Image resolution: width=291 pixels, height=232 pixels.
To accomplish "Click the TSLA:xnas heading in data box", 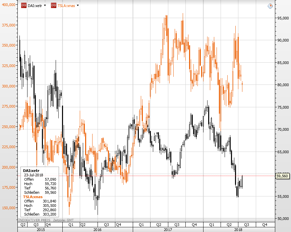I will 33,197.
